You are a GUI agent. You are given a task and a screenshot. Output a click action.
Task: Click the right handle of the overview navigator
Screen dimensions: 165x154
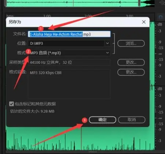point(139,3)
